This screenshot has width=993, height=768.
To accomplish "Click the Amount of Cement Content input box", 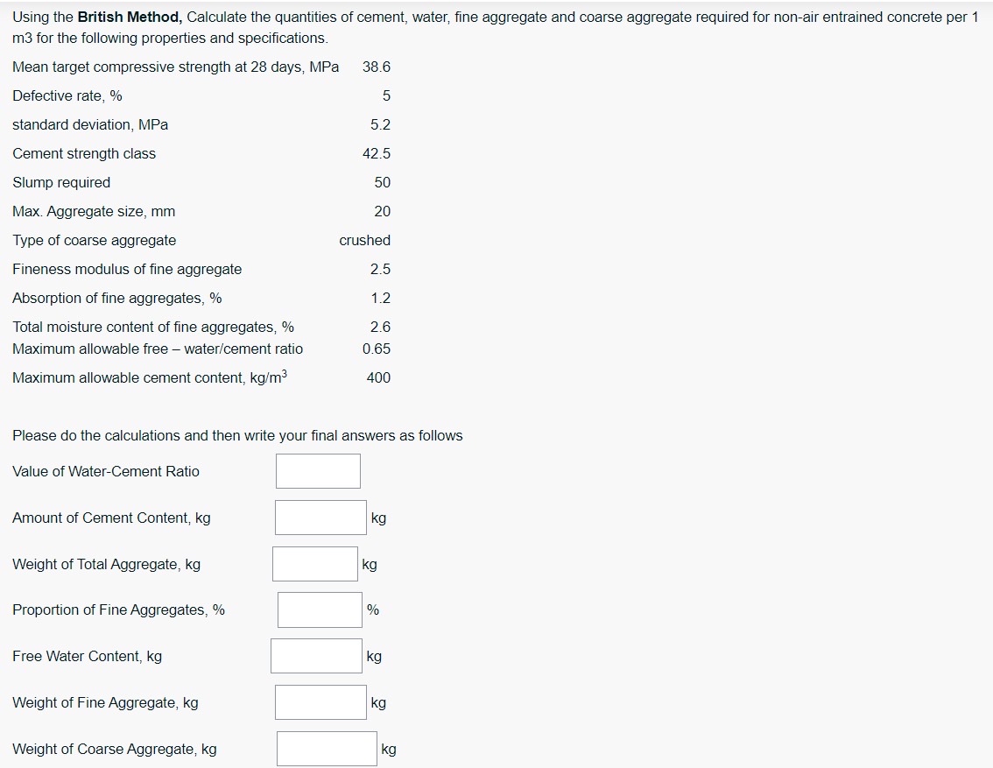I will [320, 517].
